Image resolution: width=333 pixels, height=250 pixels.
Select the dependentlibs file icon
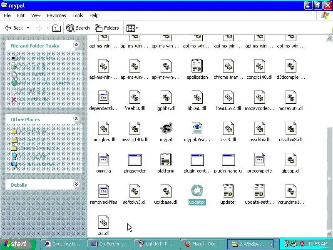[104, 97]
